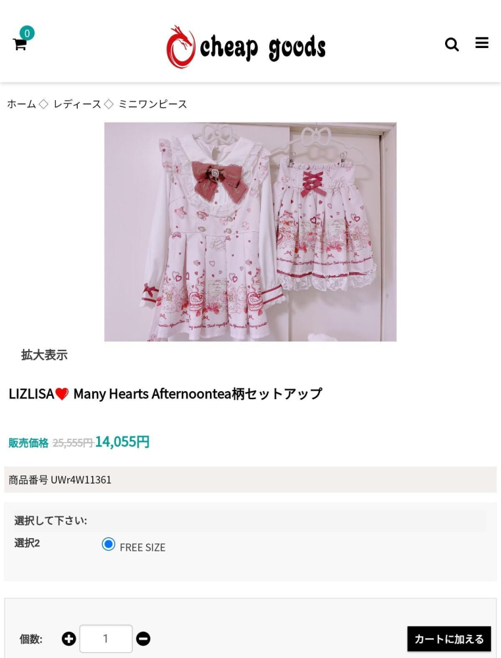Decrease quantity with the minus icon

pyautogui.click(x=143, y=639)
